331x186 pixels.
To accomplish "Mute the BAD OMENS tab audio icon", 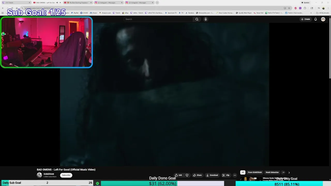I will [x=57, y=3].
